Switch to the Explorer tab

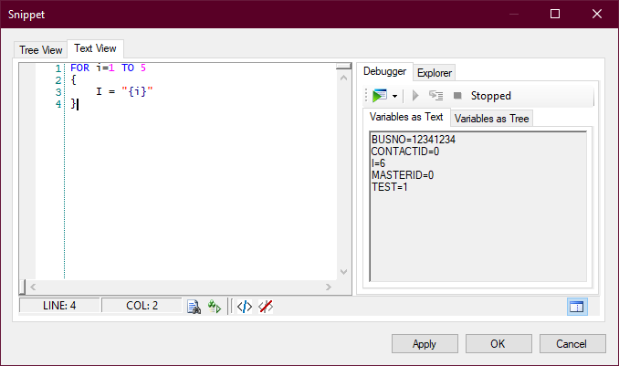coord(435,73)
